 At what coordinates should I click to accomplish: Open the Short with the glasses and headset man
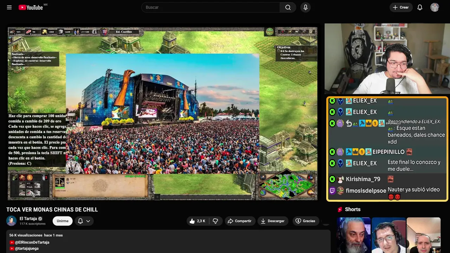(388, 235)
